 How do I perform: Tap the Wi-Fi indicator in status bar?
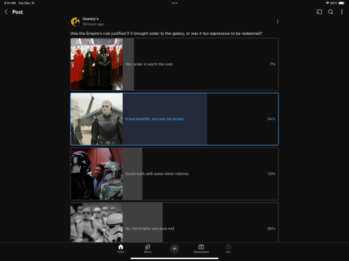point(327,3)
